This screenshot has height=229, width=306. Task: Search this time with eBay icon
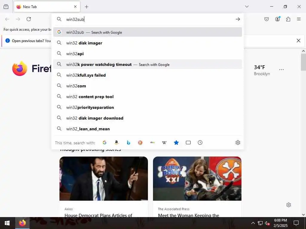pyautogui.click(x=152, y=143)
